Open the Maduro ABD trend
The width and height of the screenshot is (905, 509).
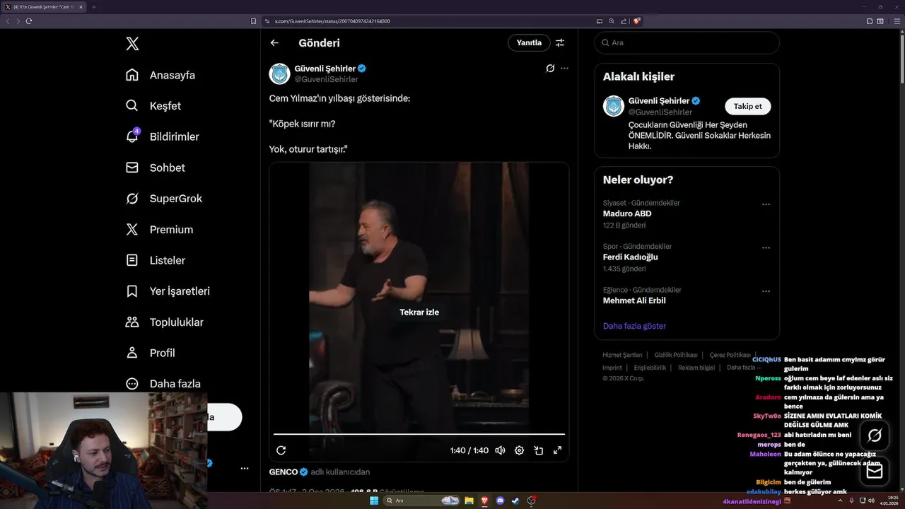[x=627, y=213]
